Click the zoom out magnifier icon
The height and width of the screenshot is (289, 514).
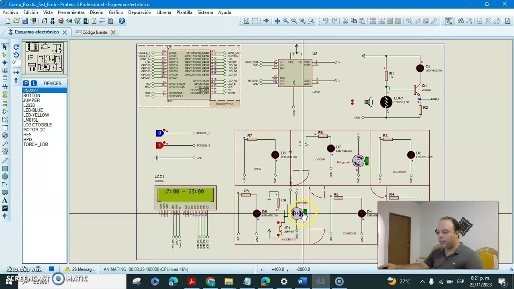point(294,21)
